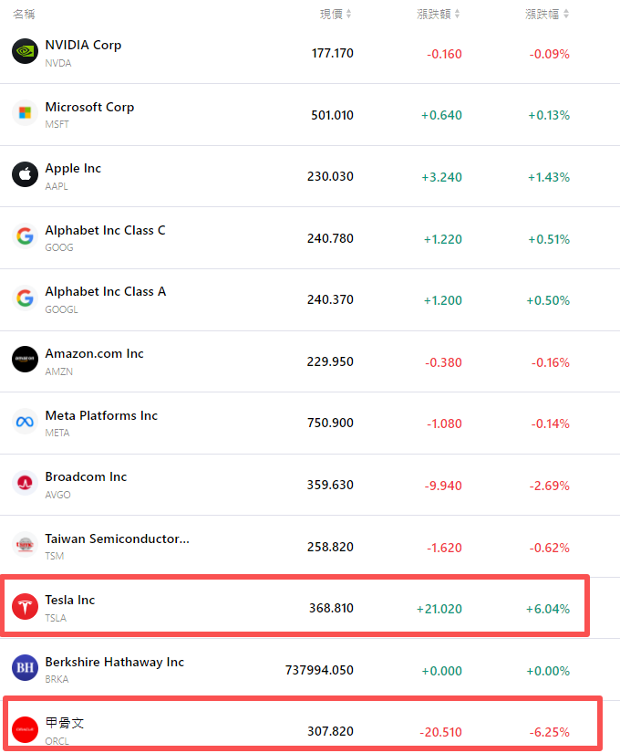Click the 名稱 column header
The image size is (620, 753).
tap(25, 14)
